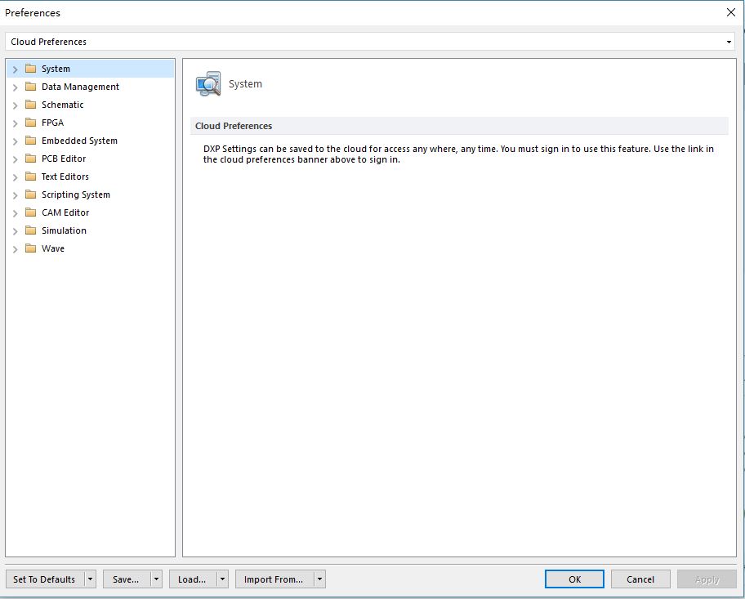Dismiss dialog with Cancel button

640,579
